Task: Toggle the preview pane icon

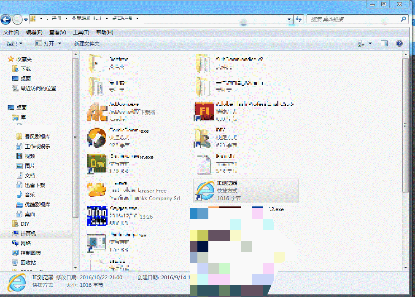Action: 384,43
